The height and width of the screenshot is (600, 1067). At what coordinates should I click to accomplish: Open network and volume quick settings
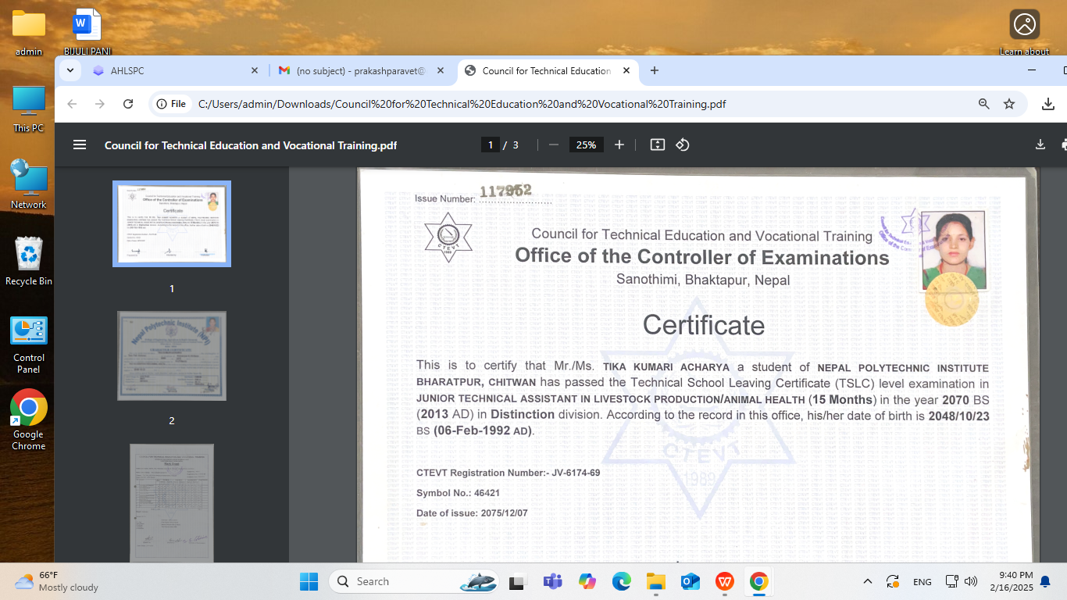tap(962, 581)
